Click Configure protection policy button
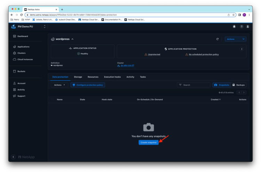 (x=88, y=85)
